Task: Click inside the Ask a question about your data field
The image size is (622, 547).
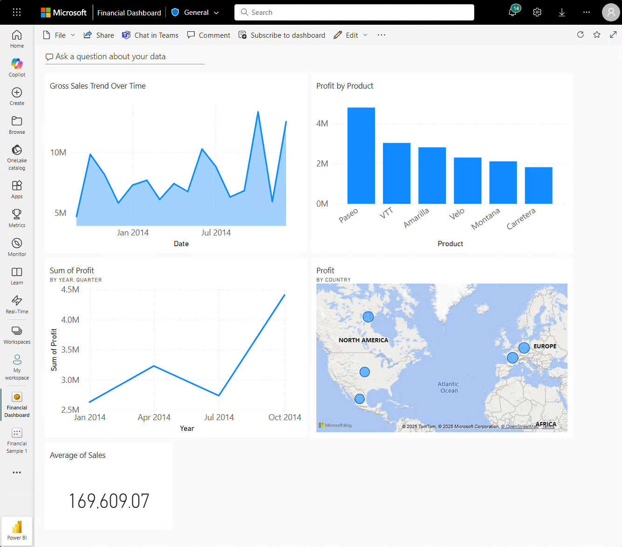Action: pyautogui.click(x=124, y=56)
